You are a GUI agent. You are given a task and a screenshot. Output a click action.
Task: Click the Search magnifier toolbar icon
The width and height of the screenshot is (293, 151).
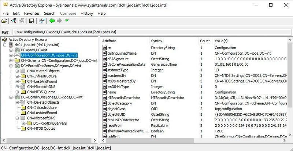pyautogui.click(x=14, y=21)
